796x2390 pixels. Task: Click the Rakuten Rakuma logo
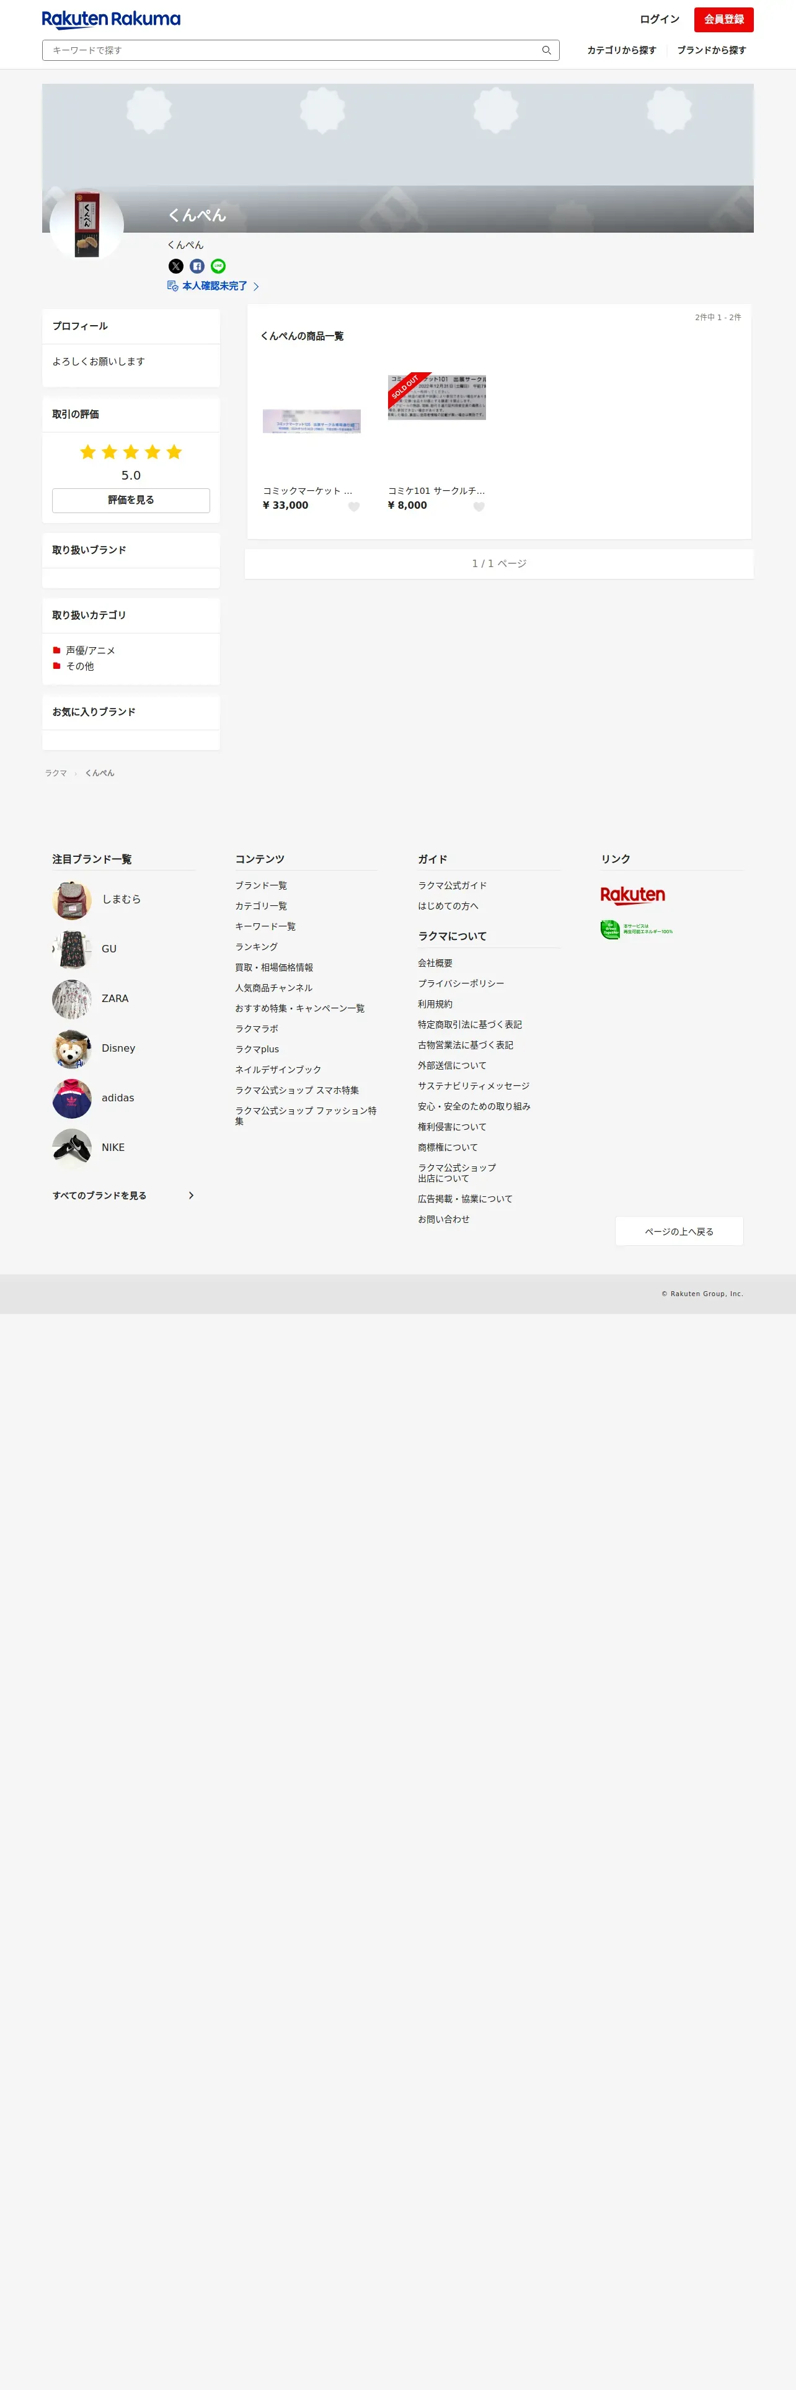coord(111,19)
